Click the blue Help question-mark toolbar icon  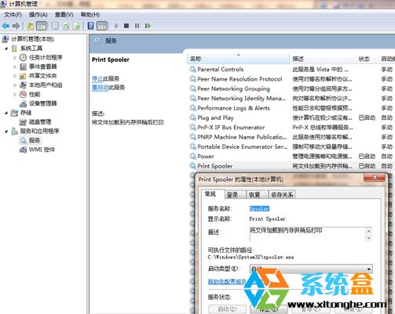tap(90, 26)
